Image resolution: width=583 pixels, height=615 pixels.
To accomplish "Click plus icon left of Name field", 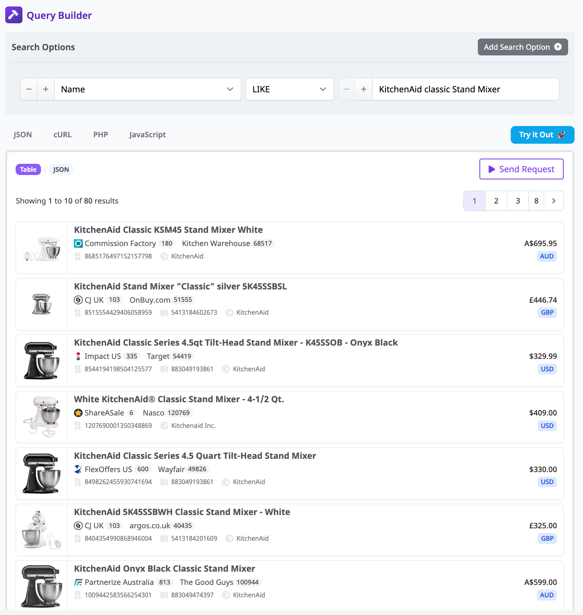I will (46, 89).
